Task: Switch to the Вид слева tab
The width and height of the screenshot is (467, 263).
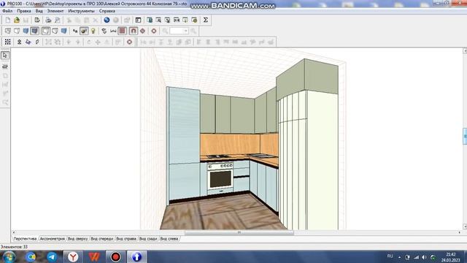Action: click(169, 239)
